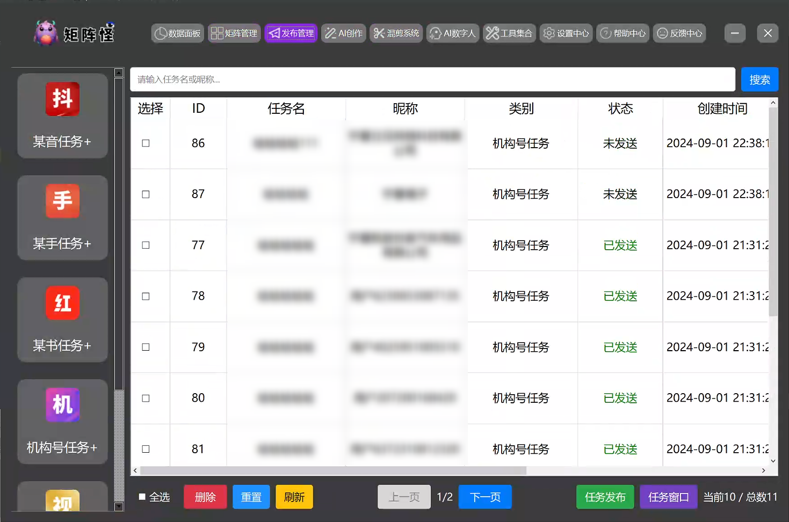Tick the checkbox for task ID 86
Image resolution: width=789 pixels, height=522 pixels.
pos(146,143)
